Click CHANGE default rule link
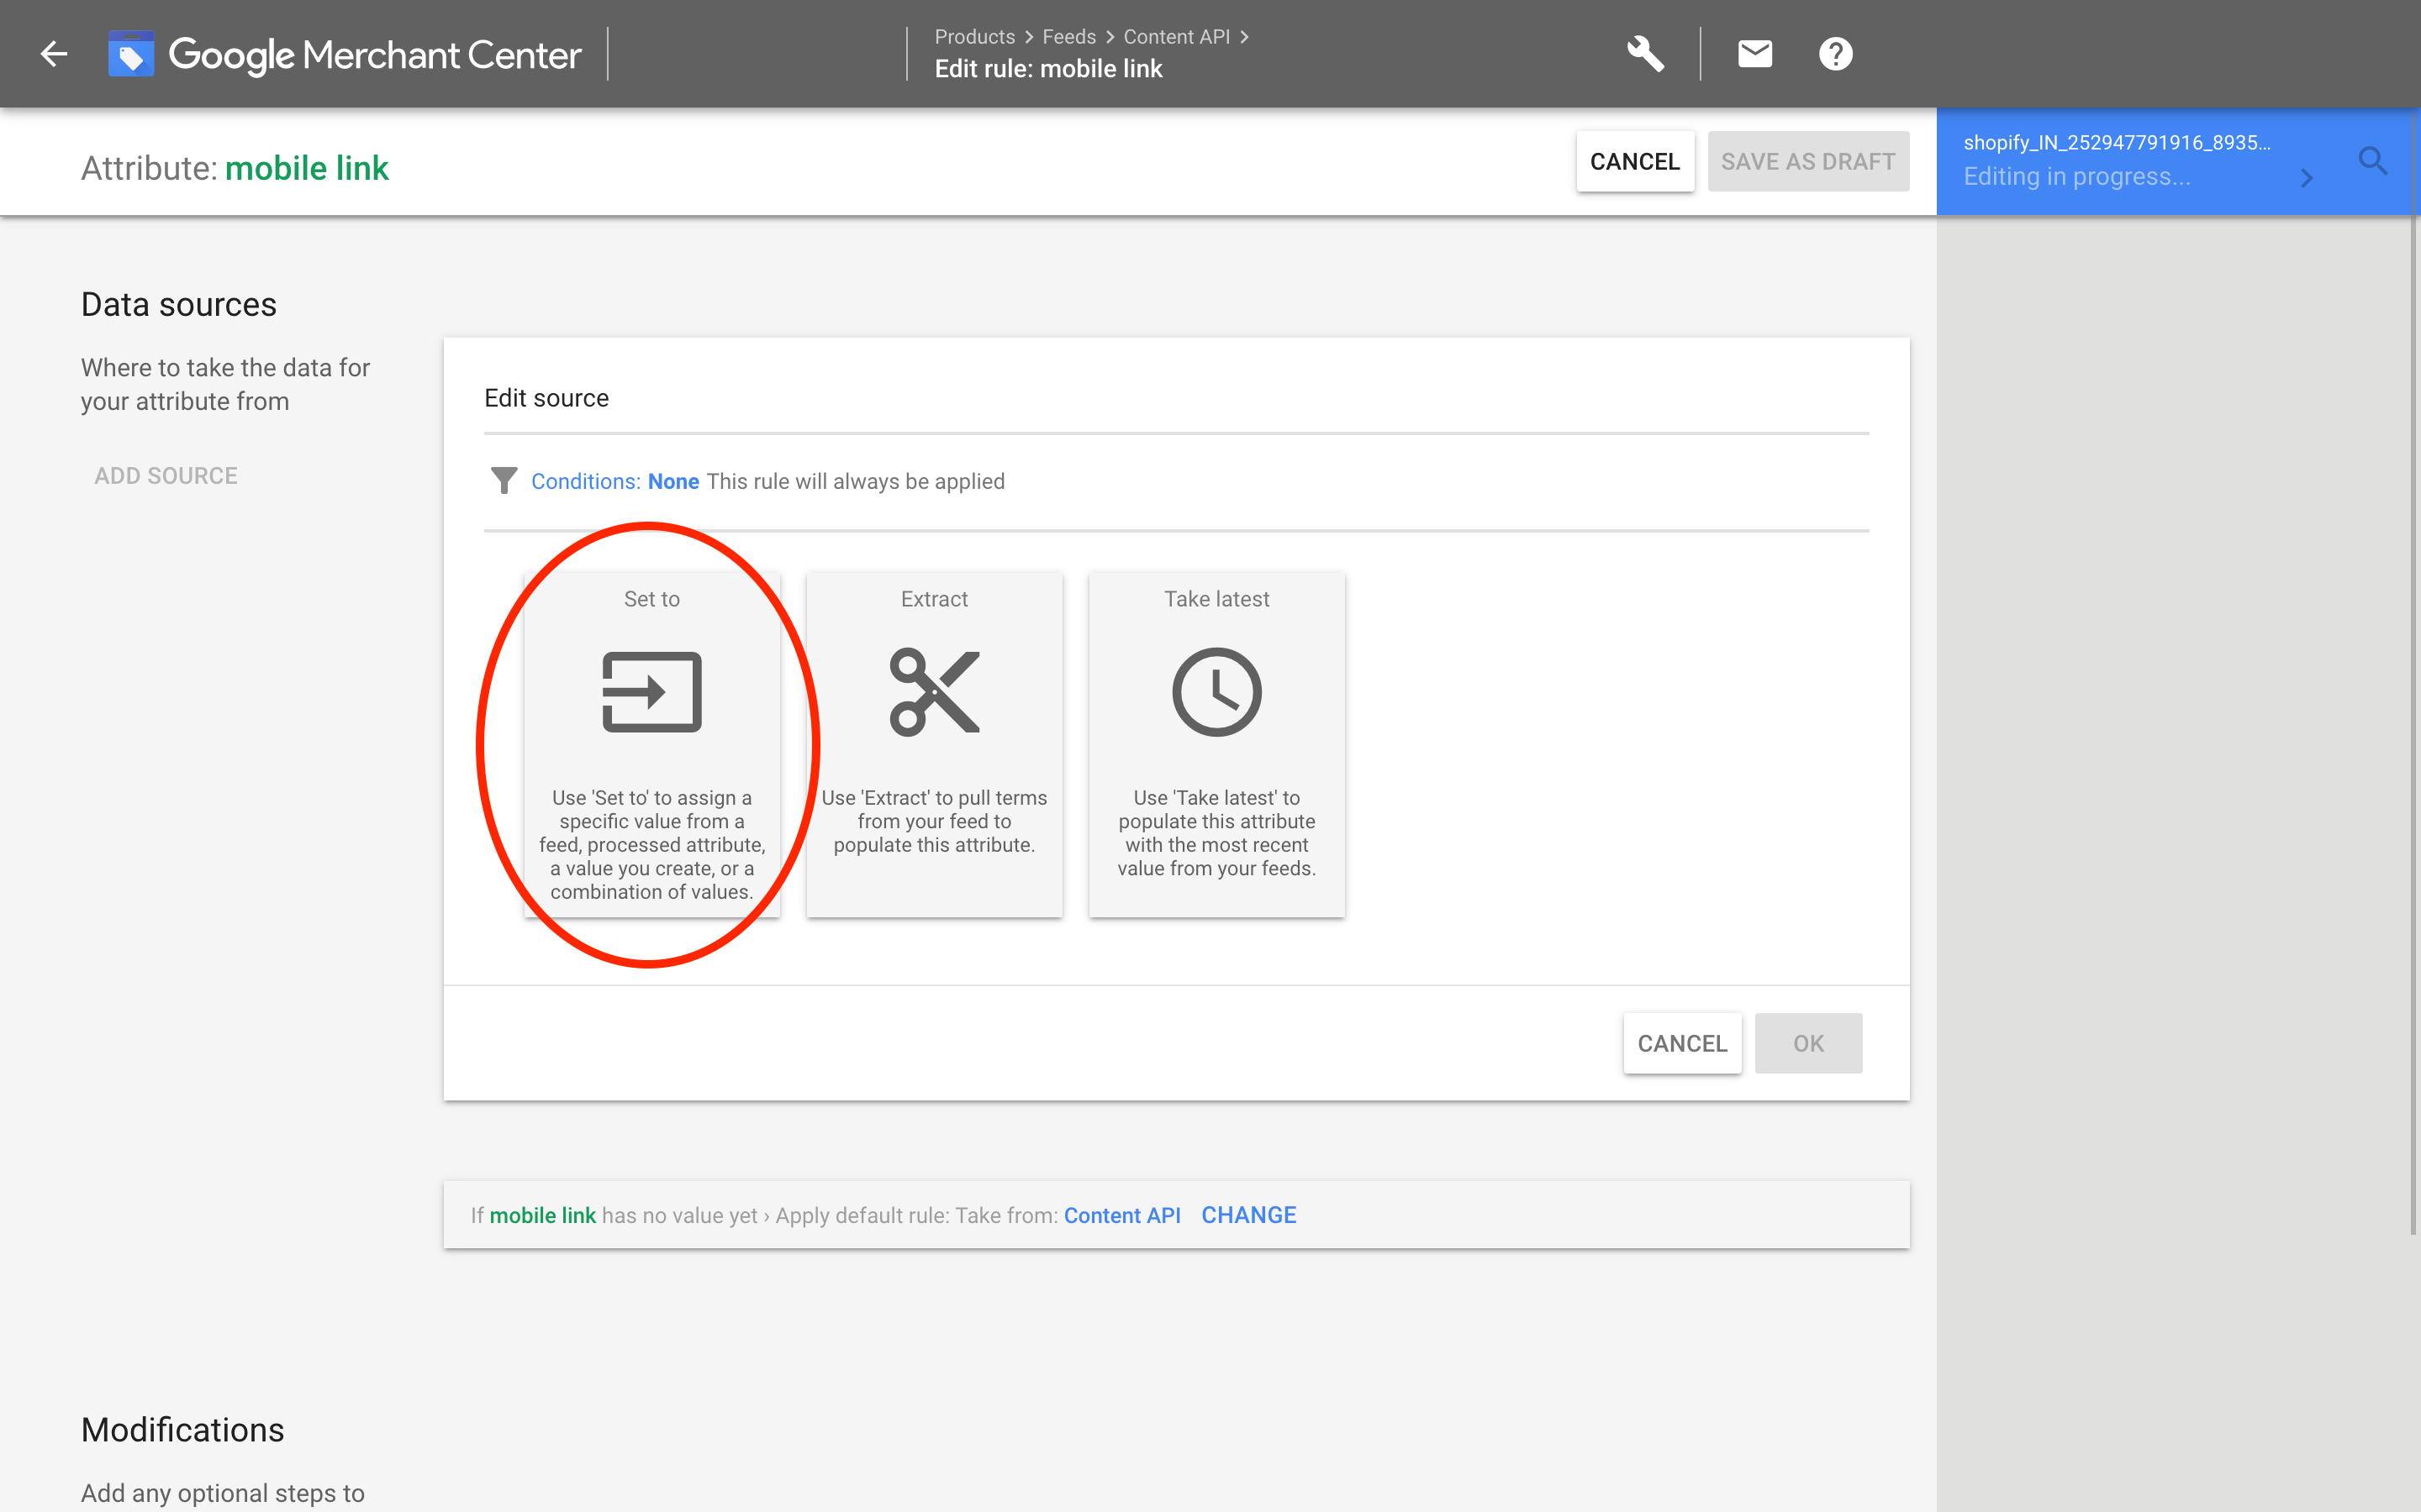 coord(1247,1215)
